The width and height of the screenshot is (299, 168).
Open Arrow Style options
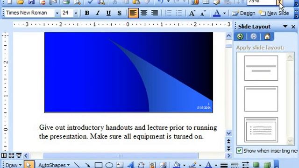tap(245, 165)
